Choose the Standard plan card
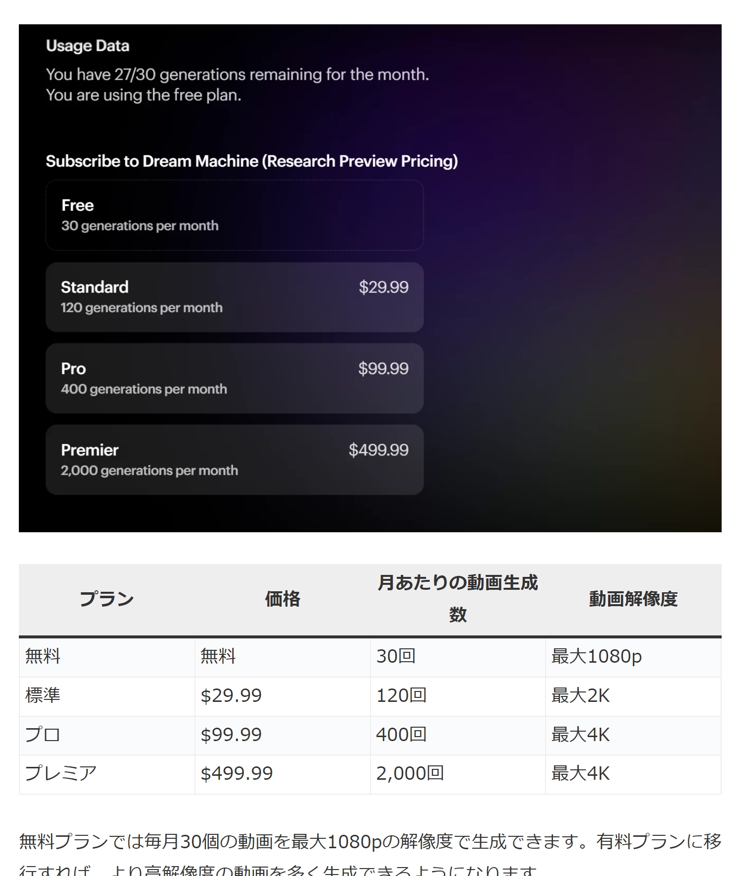 (x=235, y=297)
